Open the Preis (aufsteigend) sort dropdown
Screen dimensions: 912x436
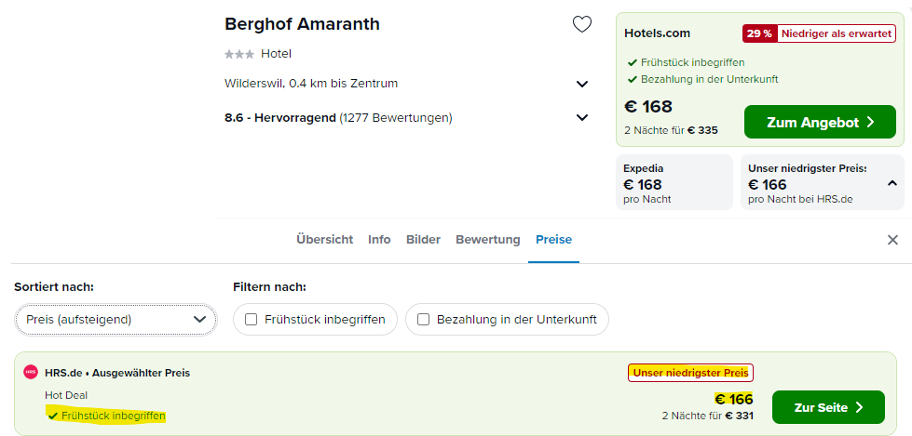(116, 319)
